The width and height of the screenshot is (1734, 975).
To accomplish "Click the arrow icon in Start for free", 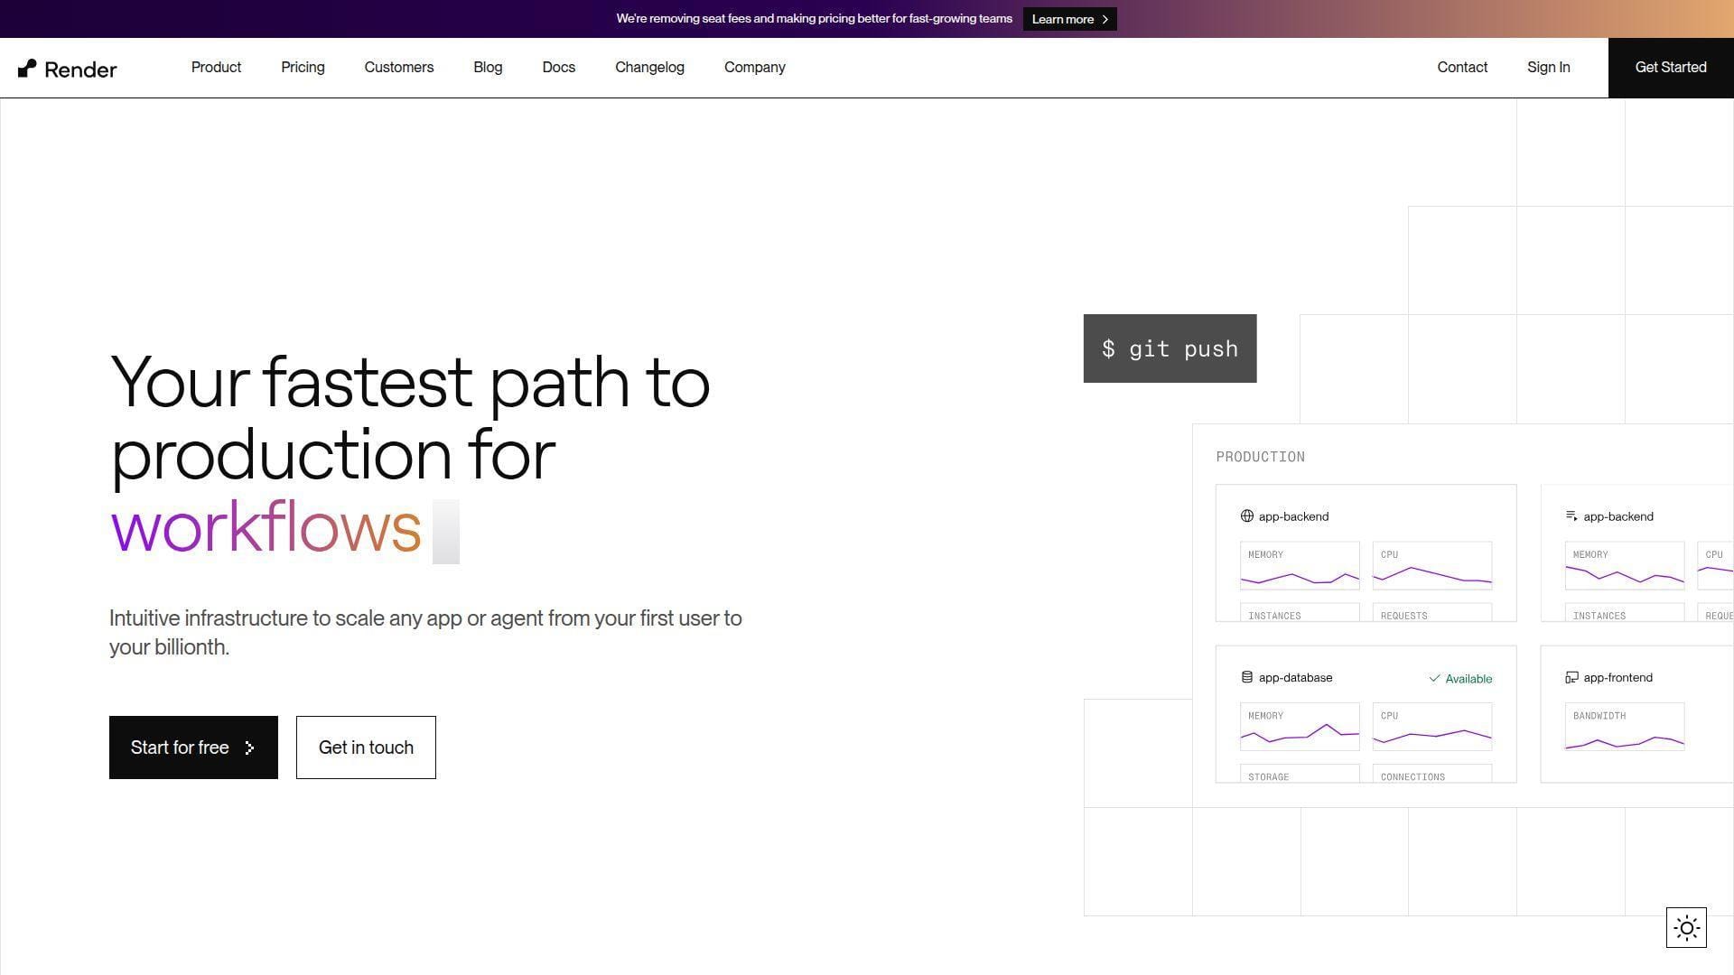I will click(x=249, y=747).
